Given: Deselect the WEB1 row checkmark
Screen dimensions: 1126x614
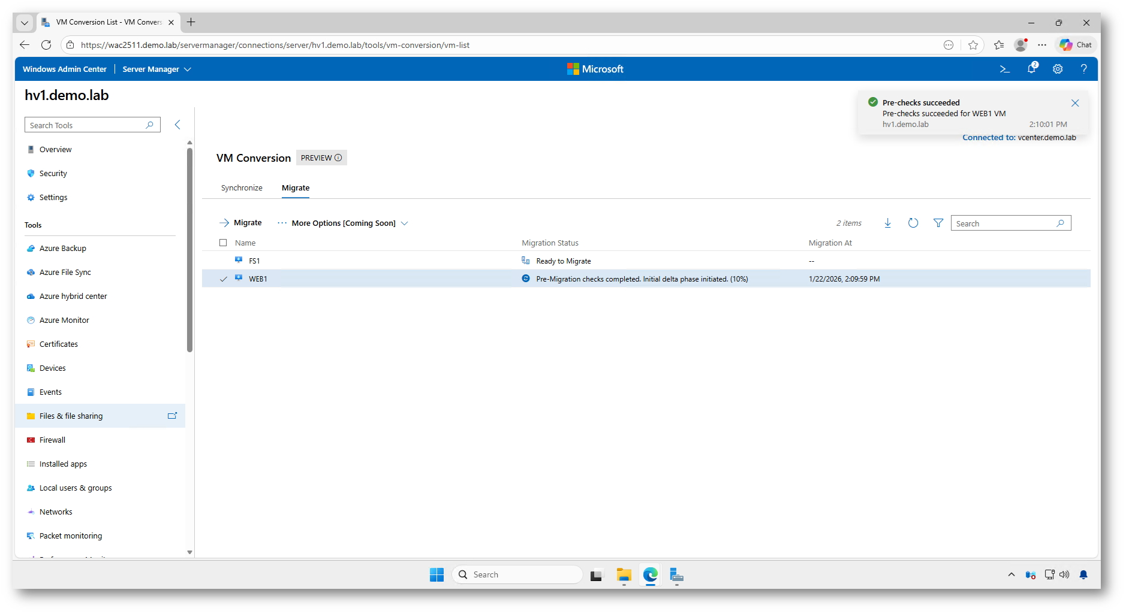Looking at the screenshot, I should click(x=224, y=279).
